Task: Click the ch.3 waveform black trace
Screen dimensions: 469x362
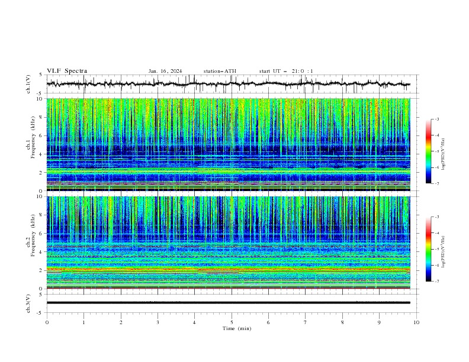Action: point(229,303)
